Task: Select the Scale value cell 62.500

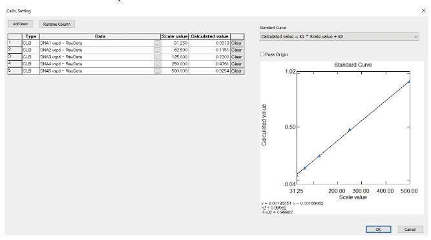Action: [x=174, y=50]
